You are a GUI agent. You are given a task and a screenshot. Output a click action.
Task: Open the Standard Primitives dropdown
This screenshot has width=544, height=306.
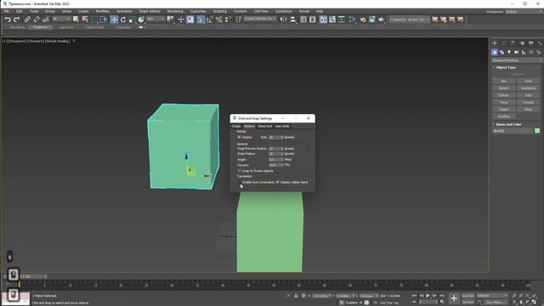[x=517, y=60]
